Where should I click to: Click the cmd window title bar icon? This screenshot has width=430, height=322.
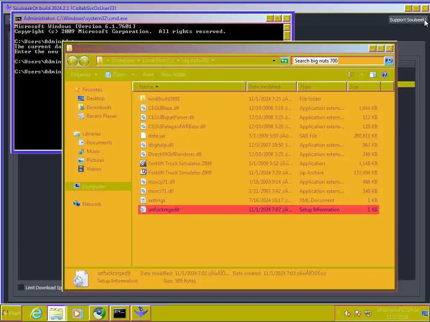click(x=18, y=18)
